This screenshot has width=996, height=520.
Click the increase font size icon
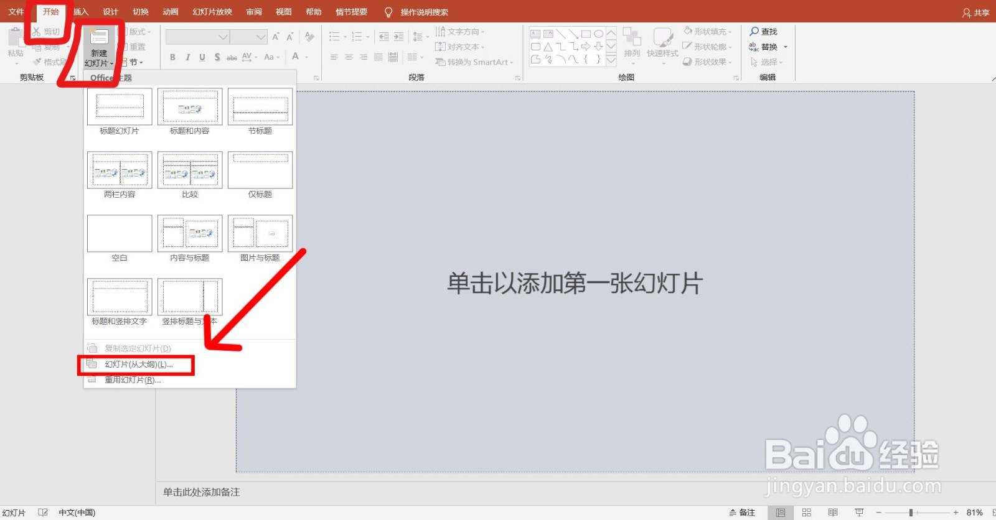point(276,37)
